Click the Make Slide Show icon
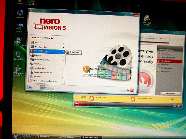The image size is (186, 139). click(x=32, y=68)
